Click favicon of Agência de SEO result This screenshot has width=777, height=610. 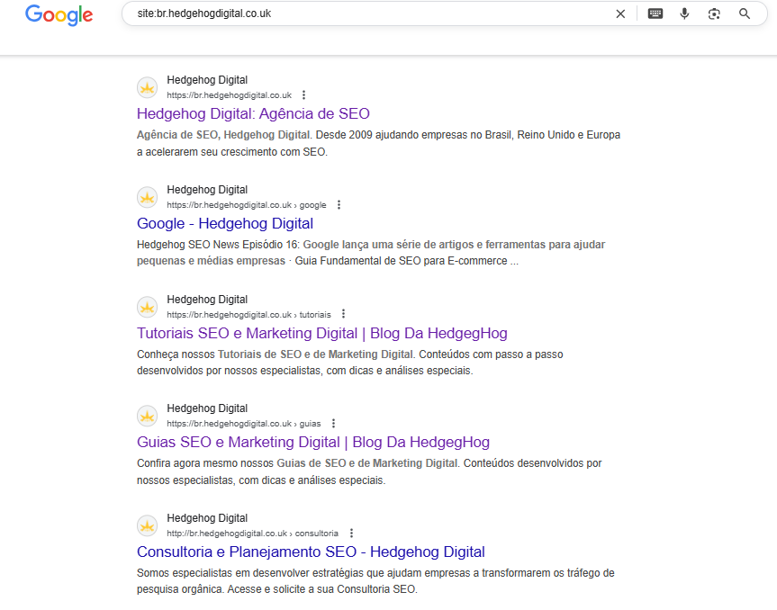coord(147,87)
